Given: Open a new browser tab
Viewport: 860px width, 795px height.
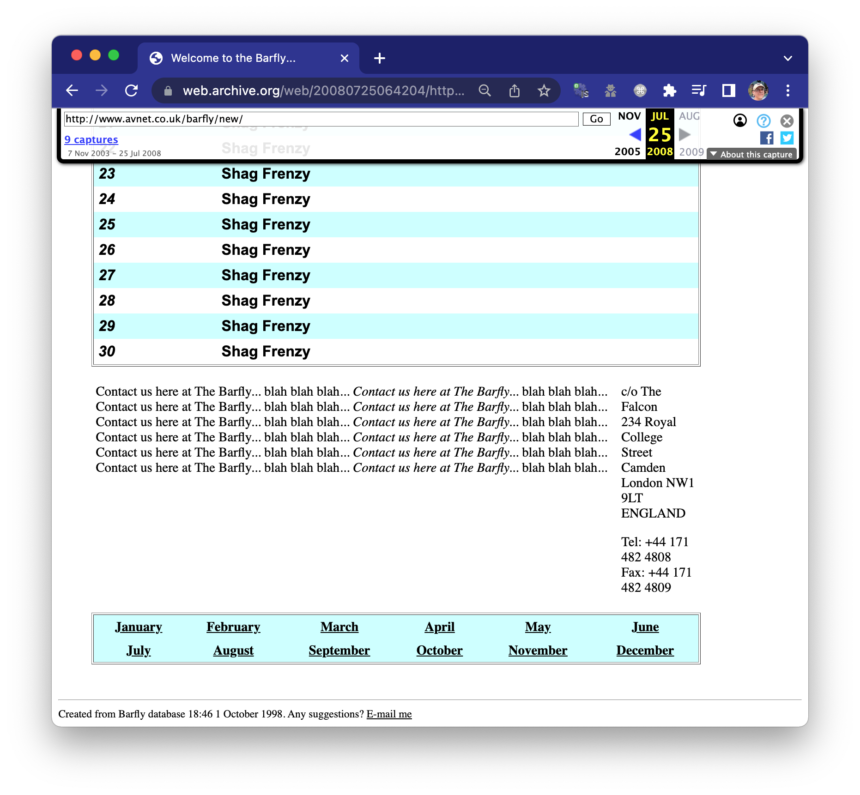Looking at the screenshot, I should [x=379, y=58].
